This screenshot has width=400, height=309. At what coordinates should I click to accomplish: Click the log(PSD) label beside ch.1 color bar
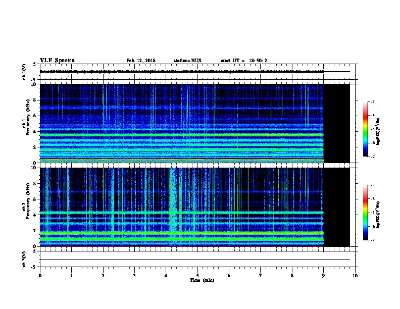[x=378, y=131]
